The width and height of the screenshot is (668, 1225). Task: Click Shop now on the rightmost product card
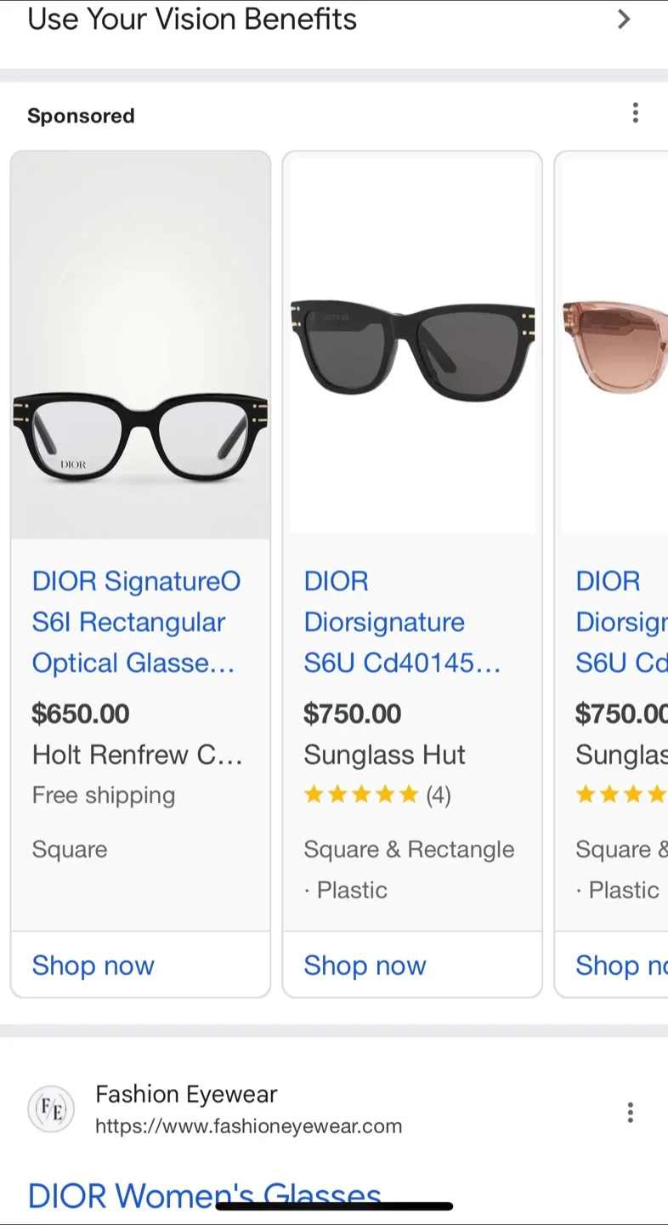point(620,966)
